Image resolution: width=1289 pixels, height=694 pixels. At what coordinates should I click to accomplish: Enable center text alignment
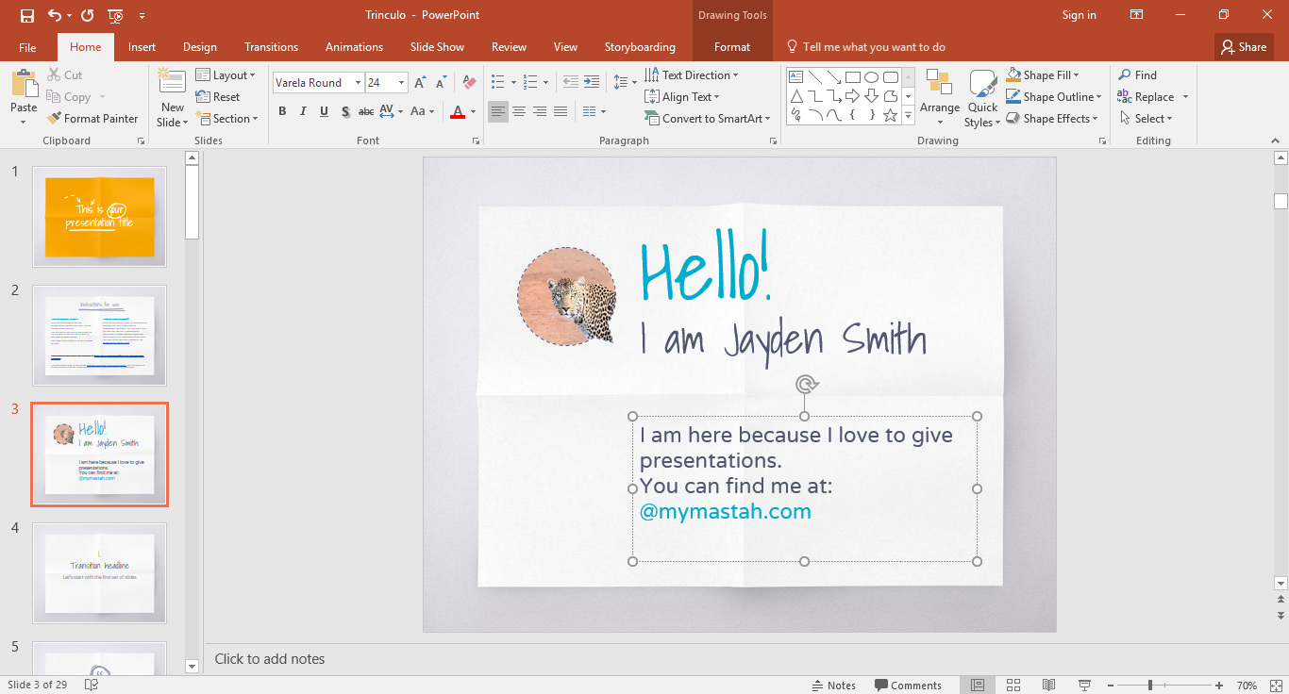point(519,111)
